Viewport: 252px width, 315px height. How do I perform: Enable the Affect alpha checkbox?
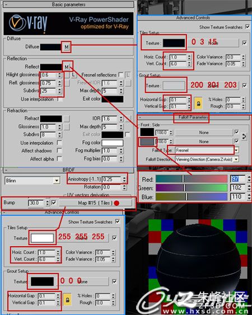tap(59, 159)
